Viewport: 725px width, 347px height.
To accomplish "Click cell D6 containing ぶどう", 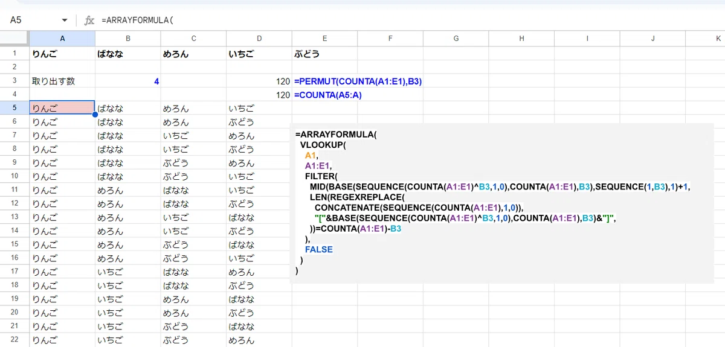I will click(259, 122).
